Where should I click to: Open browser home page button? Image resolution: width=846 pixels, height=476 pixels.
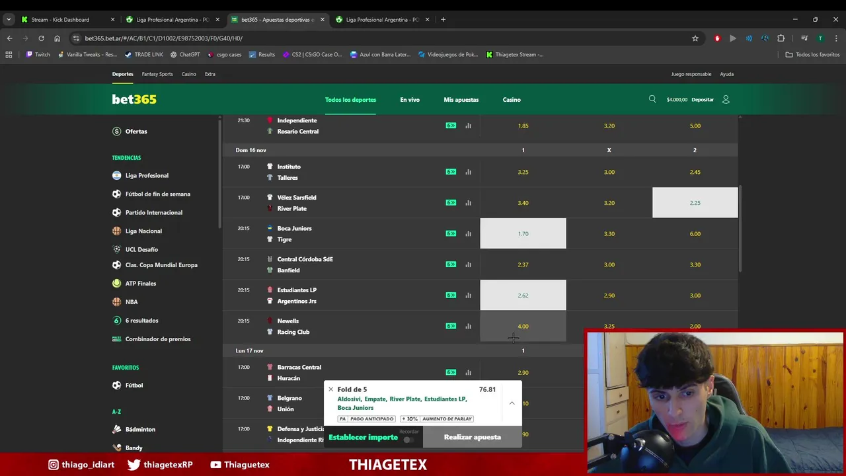[x=58, y=38]
